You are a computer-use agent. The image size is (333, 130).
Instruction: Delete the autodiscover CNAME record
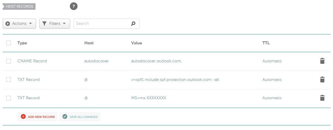pyautogui.click(x=322, y=61)
